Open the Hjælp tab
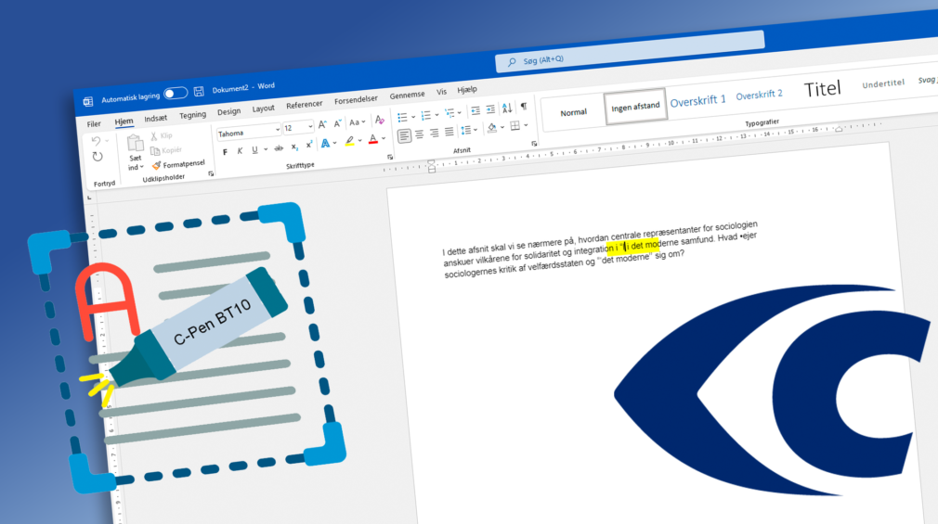The image size is (938, 524). (467, 90)
